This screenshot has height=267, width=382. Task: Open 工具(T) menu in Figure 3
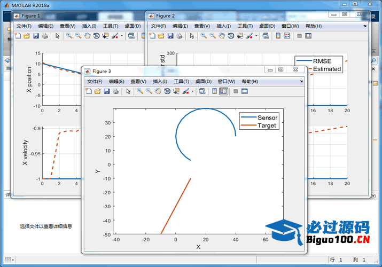coord(182,82)
